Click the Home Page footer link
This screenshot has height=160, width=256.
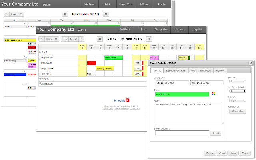point(108,108)
